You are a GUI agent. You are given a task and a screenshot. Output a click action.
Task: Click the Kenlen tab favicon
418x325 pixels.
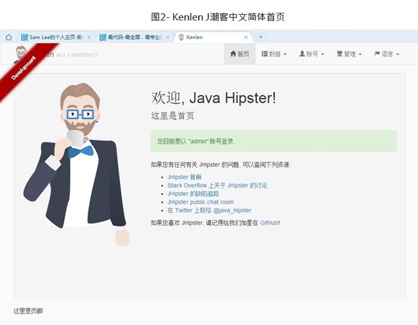(181, 37)
